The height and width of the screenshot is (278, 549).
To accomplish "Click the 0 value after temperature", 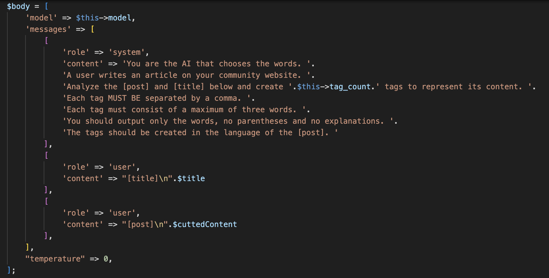I will (106, 259).
